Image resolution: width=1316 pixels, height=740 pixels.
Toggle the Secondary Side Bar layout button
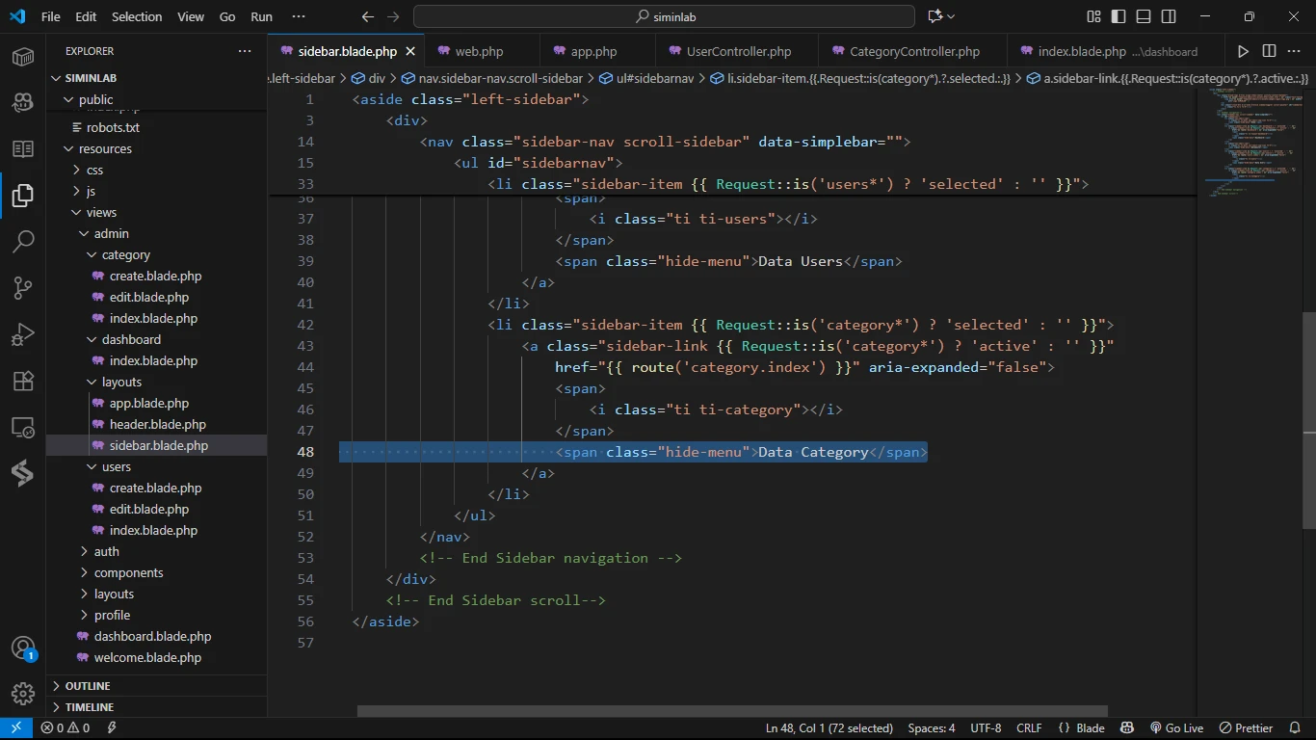[x=1169, y=16]
